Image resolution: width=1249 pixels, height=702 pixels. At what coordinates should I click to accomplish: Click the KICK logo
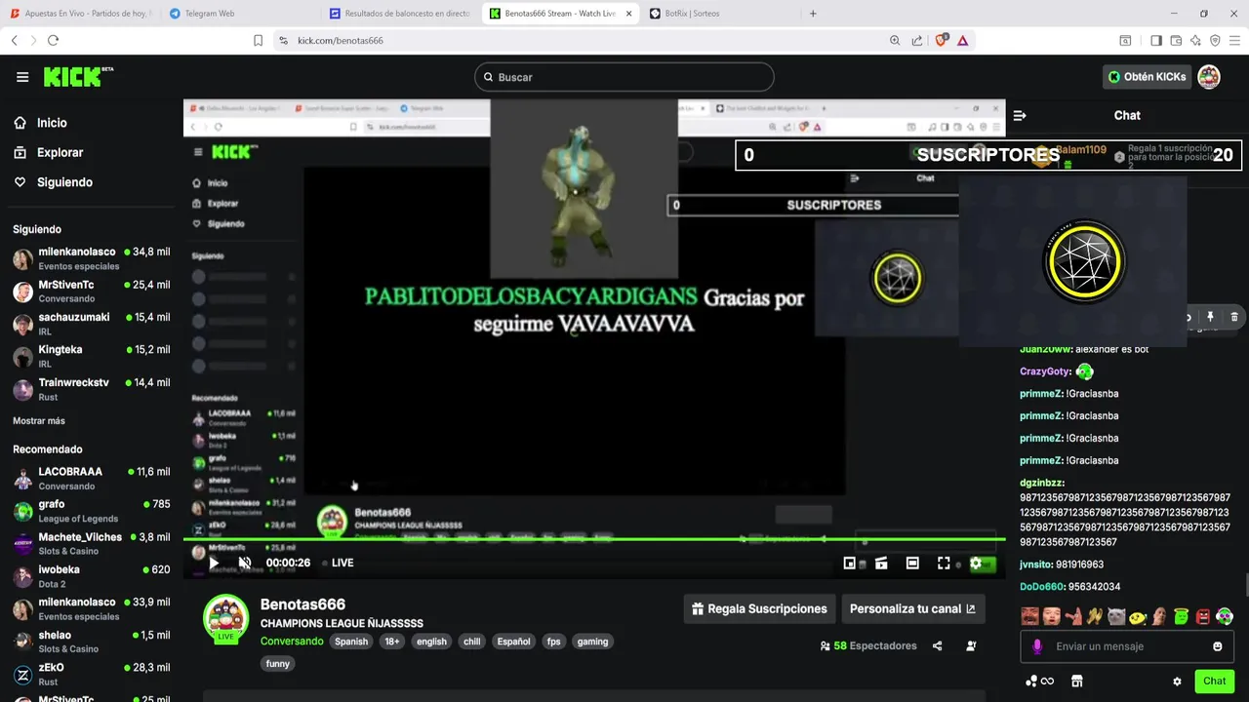coord(78,77)
